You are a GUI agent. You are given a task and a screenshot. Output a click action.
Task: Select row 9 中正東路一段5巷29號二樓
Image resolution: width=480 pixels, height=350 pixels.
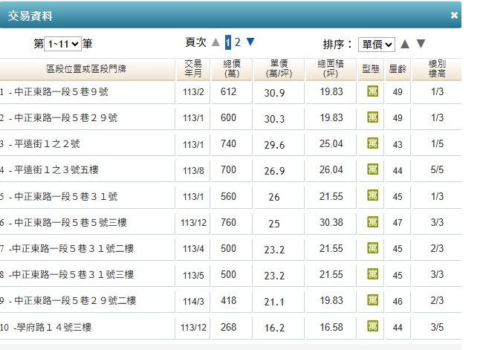coord(230,301)
